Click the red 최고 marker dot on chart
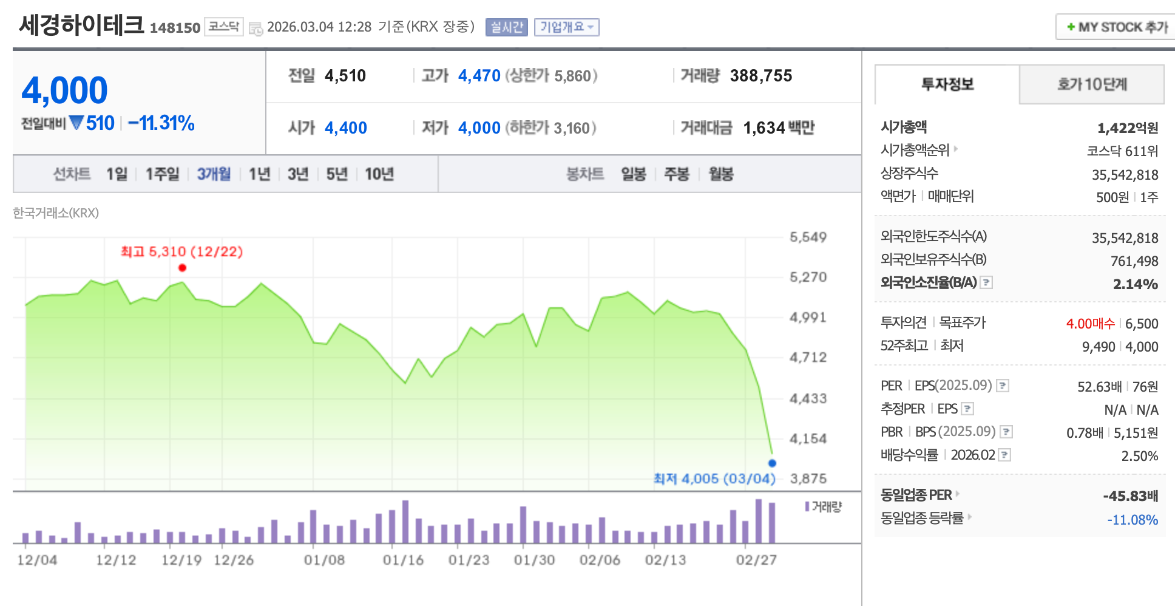The width and height of the screenshot is (1175, 606). coord(182,268)
